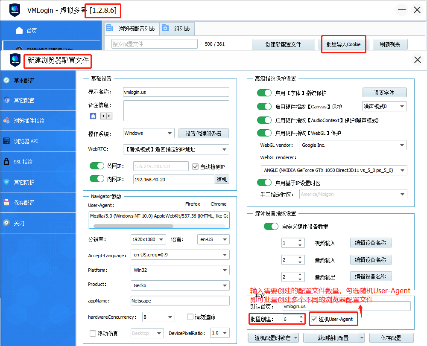Click the blue home icon under 备注信息

tap(93, 116)
